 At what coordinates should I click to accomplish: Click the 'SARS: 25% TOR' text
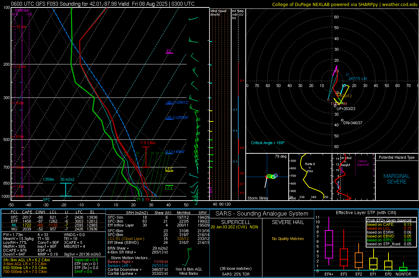coord(235,274)
